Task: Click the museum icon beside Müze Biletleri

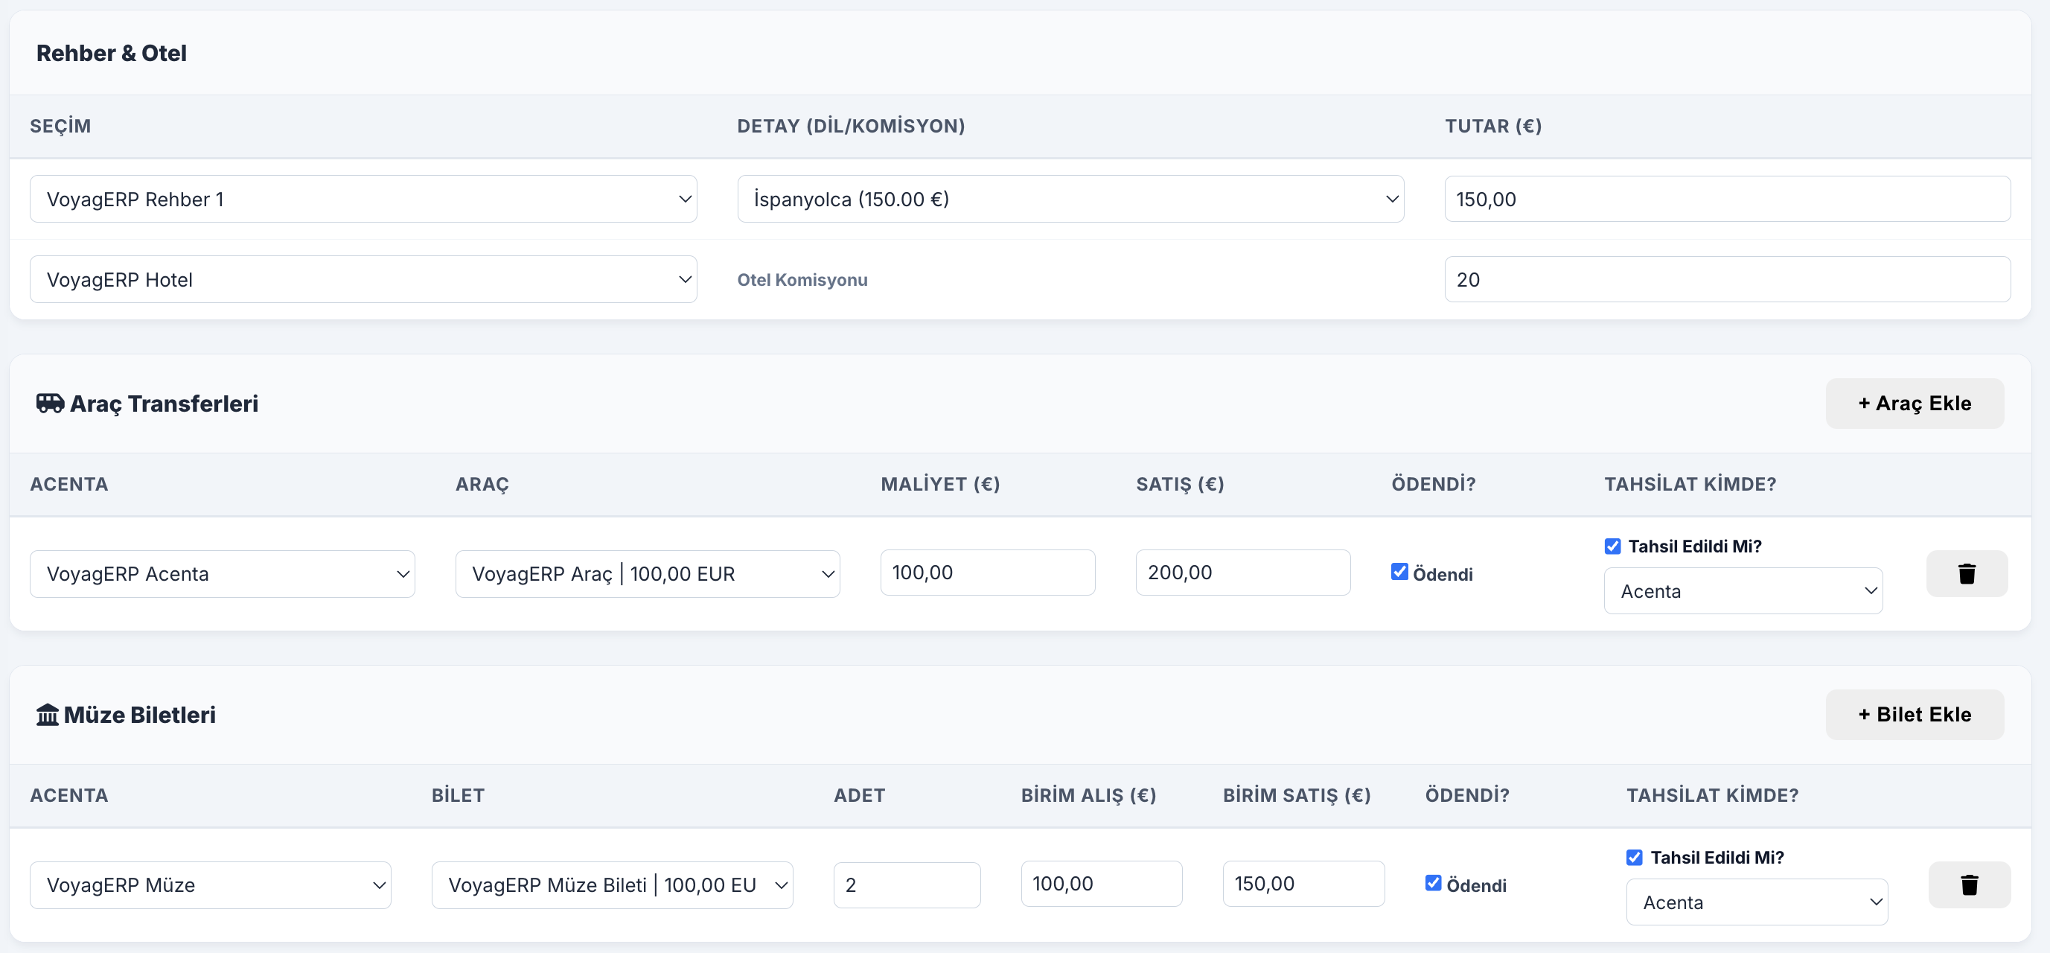Action: [x=48, y=715]
